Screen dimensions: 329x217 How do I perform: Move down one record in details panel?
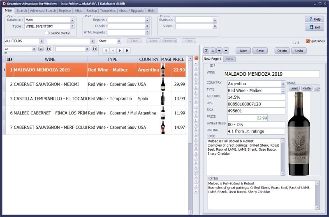219,51
